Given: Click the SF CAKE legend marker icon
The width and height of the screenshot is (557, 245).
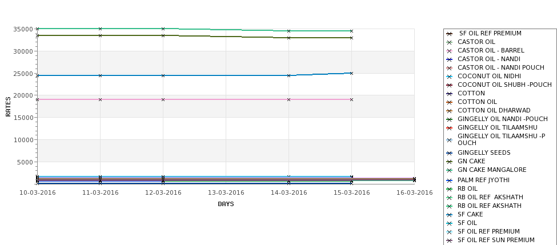Looking at the screenshot, I should [450, 215].
